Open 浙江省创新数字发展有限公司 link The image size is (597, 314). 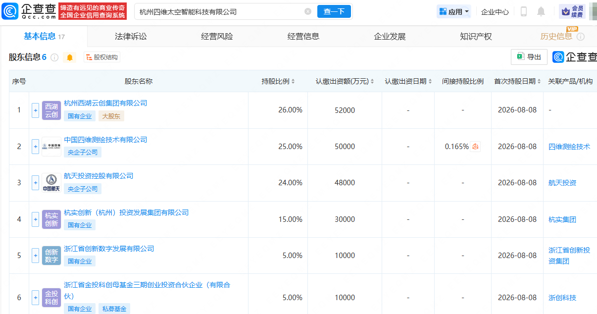tap(109, 249)
